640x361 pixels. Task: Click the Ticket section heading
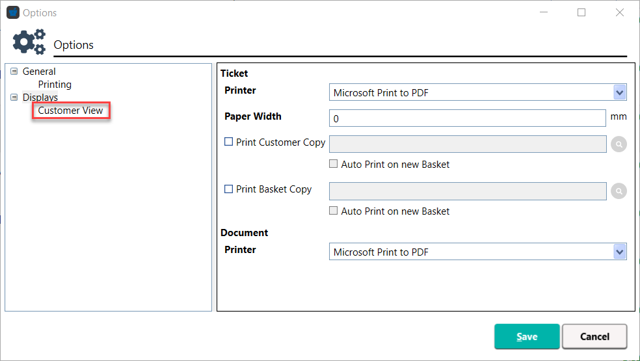coord(234,74)
